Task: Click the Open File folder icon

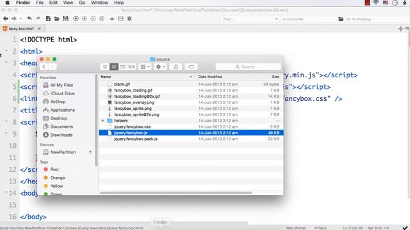Action: [57, 19]
